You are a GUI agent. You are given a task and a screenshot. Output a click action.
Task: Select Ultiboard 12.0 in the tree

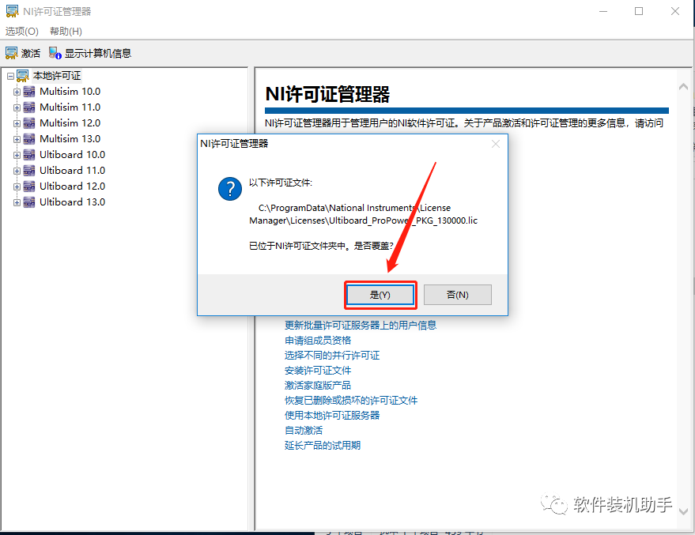[72, 186]
